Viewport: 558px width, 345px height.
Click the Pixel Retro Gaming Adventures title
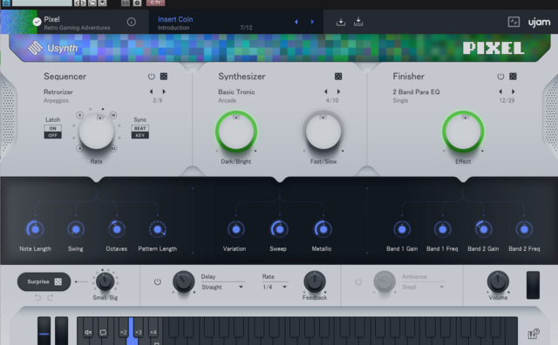point(77,24)
